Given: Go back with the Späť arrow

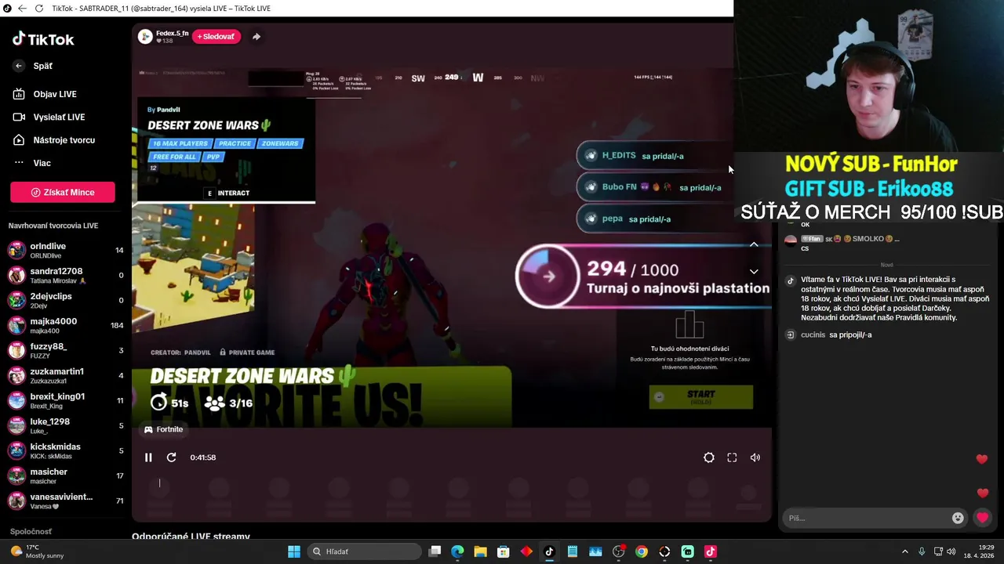Looking at the screenshot, I should click(x=19, y=66).
